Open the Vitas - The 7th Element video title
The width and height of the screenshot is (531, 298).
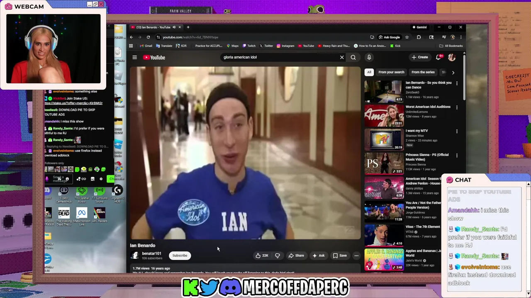coord(423,227)
